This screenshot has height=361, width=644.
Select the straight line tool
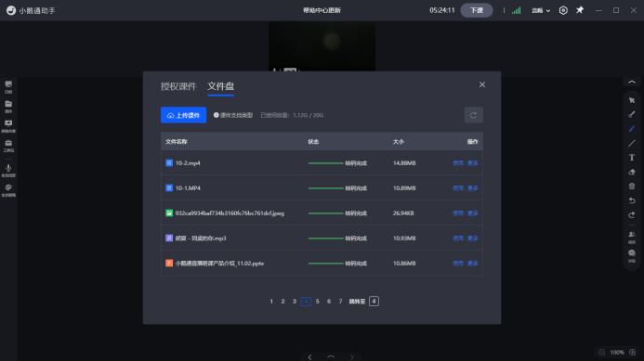tap(632, 143)
